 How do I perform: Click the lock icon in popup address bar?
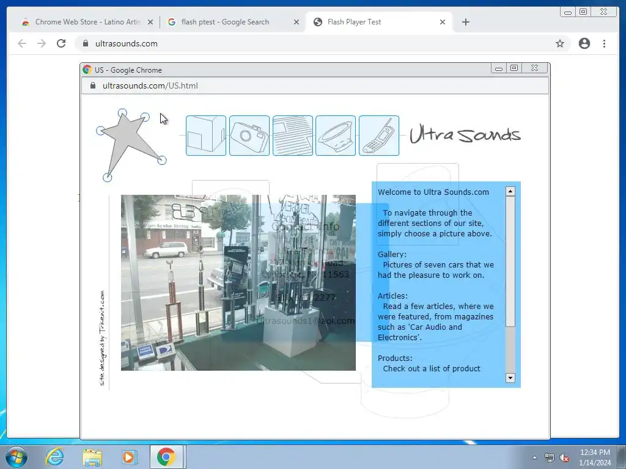(x=93, y=85)
